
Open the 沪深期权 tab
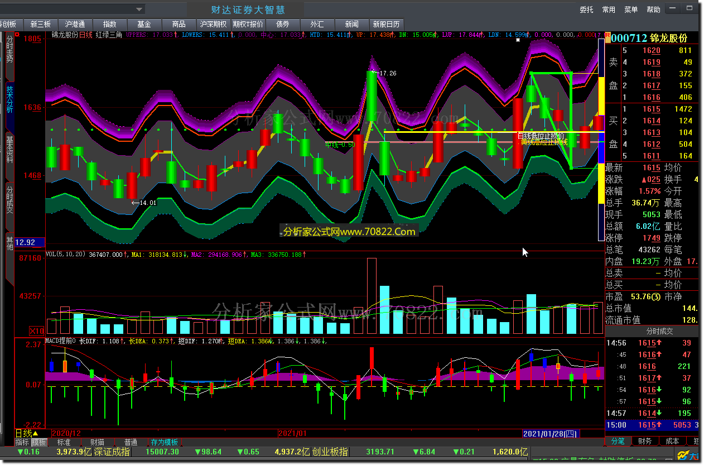[x=213, y=25]
